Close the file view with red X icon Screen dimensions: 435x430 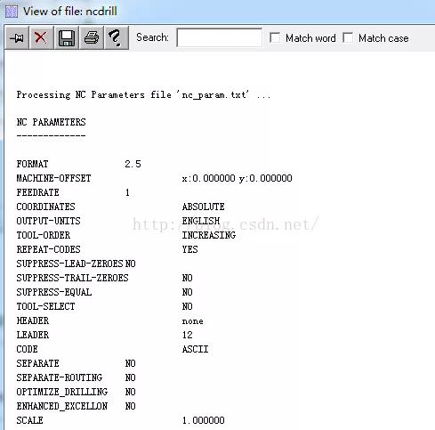(x=41, y=37)
